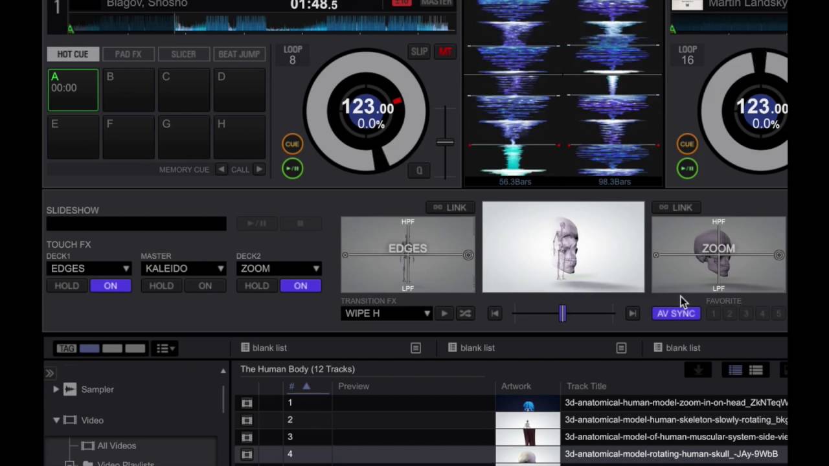
Task: Click the slideshow input field
Action: [x=137, y=223]
